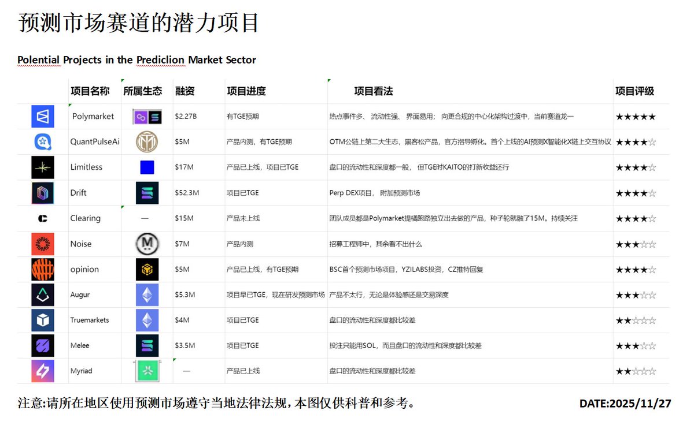The height and width of the screenshot is (429, 694).
Task: Click the 产品内测 progress cell in Noise row
Action: coord(240,244)
